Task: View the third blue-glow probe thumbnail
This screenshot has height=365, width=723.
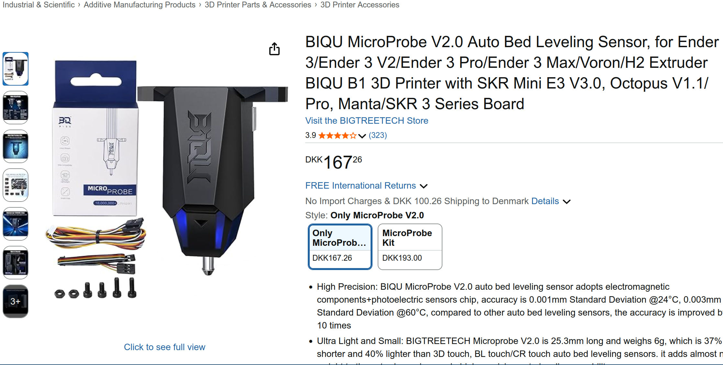Action: click(16, 146)
